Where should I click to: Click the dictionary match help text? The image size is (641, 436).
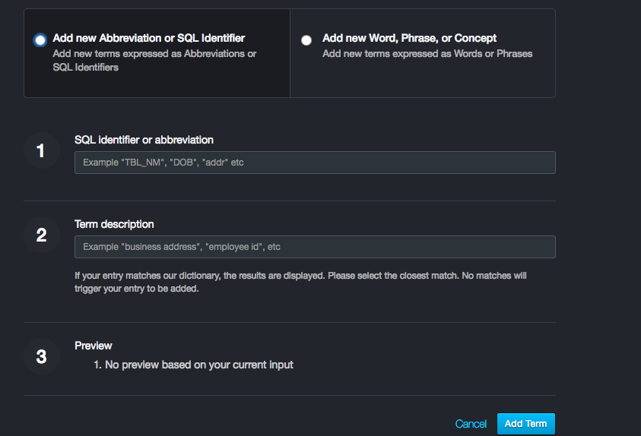[300, 282]
